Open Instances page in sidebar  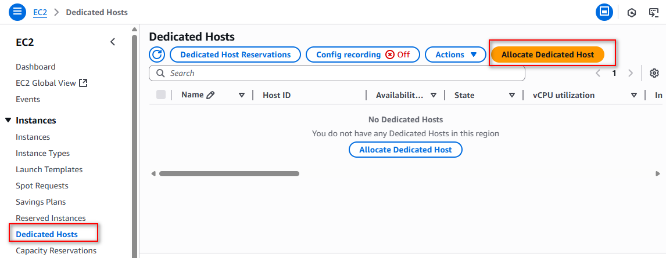(33, 137)
